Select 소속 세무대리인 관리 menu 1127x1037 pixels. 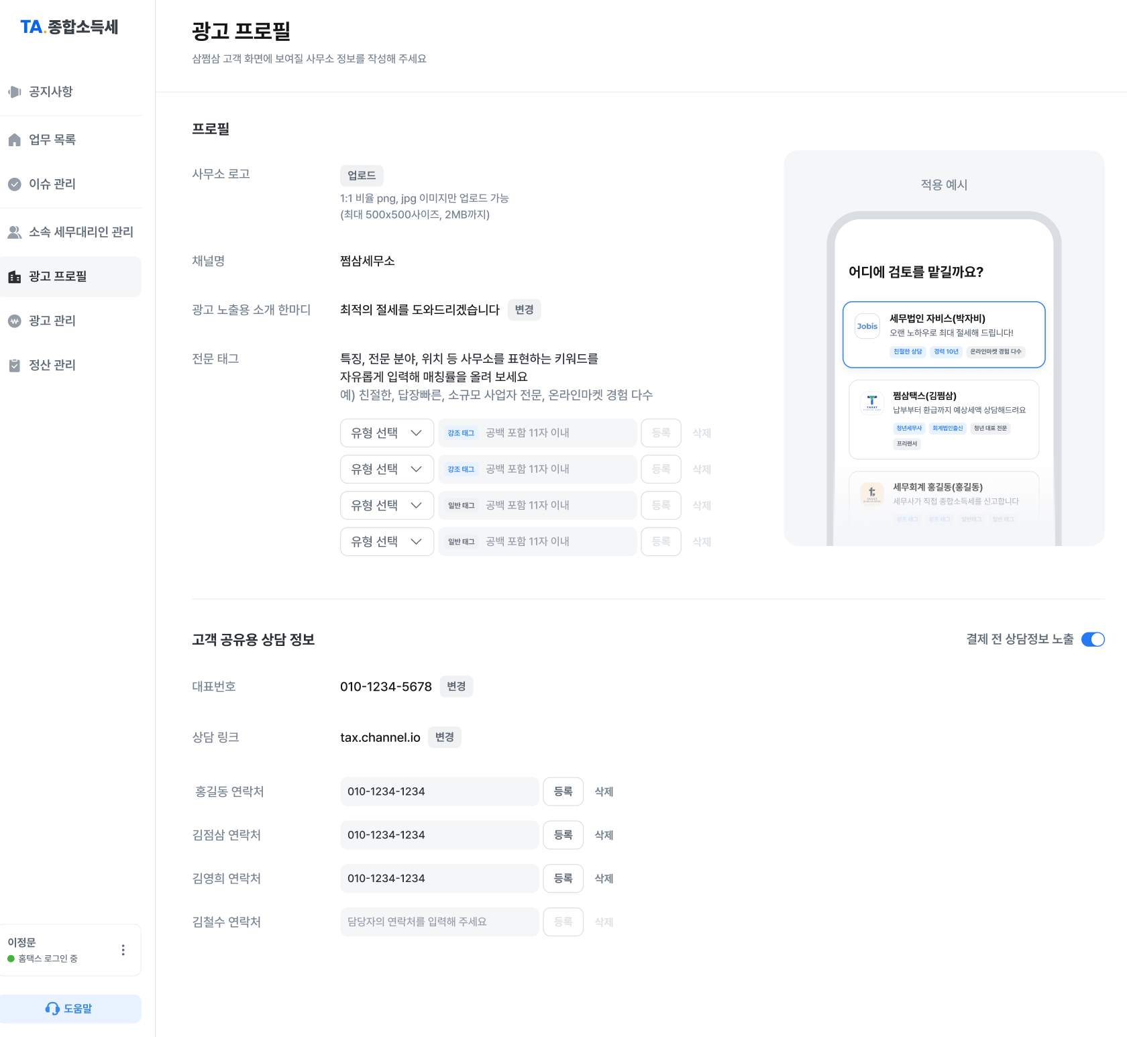click(70, 232)
